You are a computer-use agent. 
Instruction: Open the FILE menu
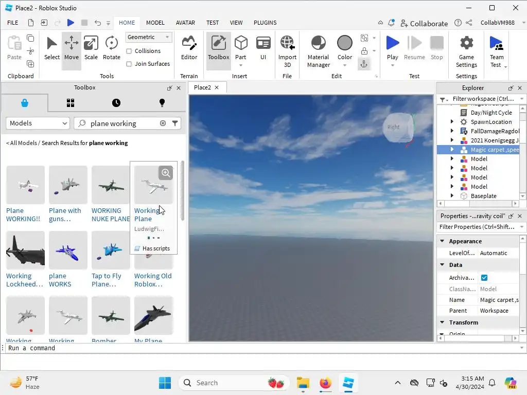click(x=13, y=23)
